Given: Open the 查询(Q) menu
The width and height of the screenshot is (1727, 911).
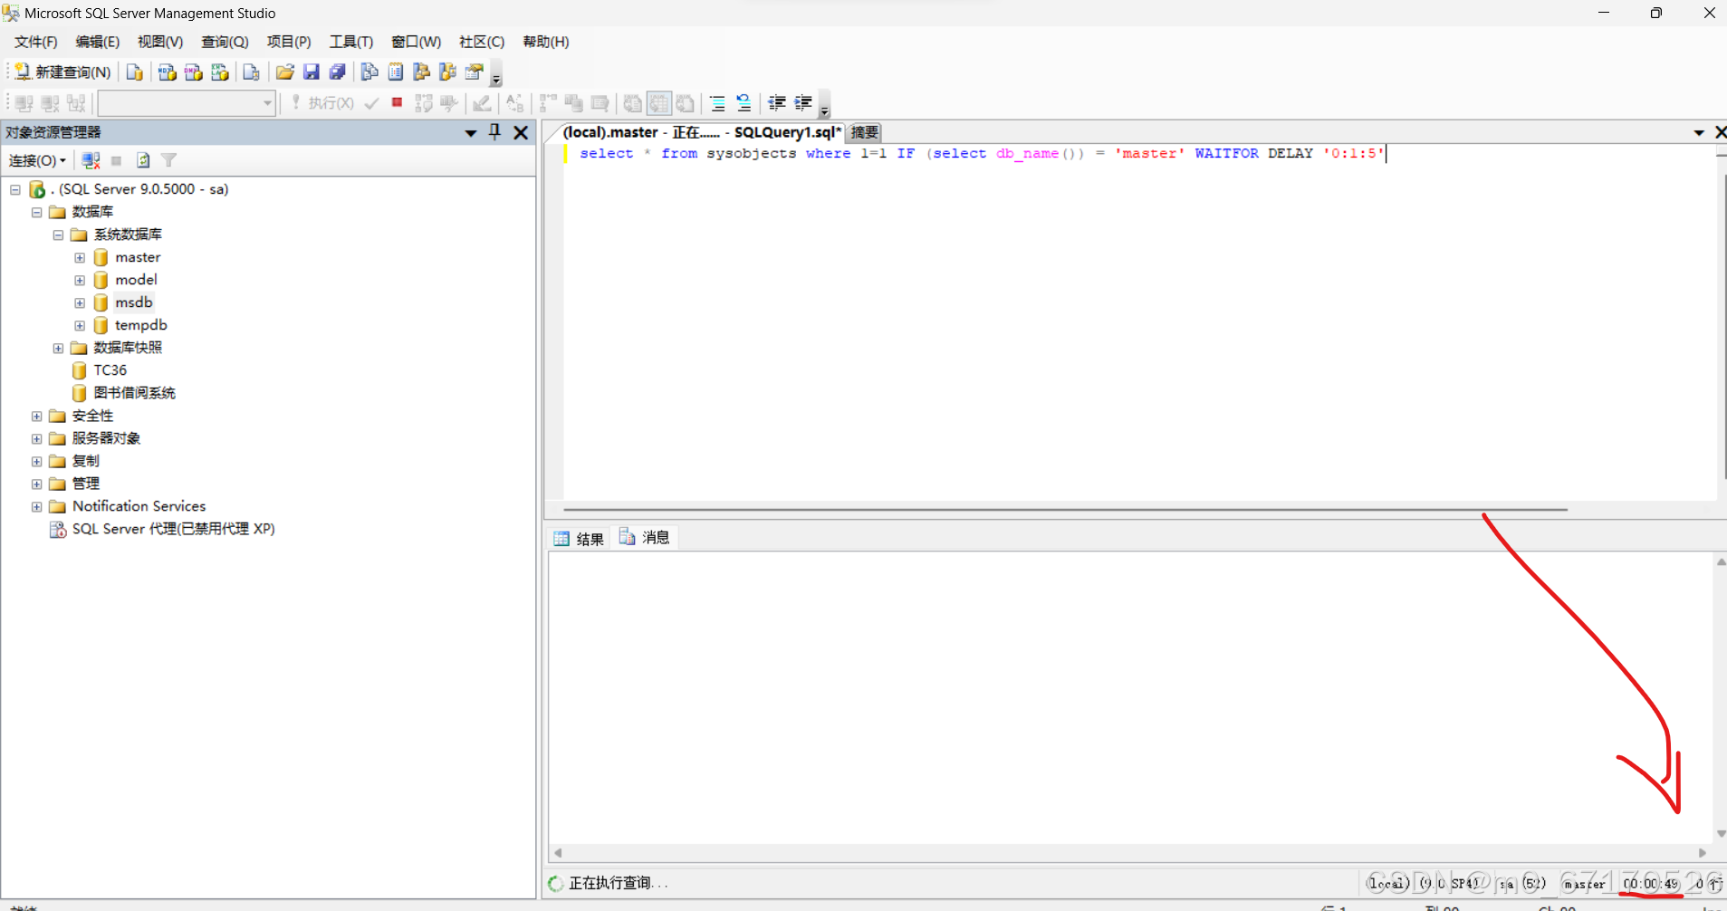Looking at the screenshot, I should (225, 42).
